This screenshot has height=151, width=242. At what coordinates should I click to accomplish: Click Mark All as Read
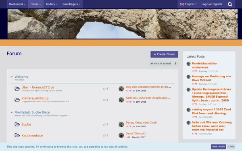point(161,64)
